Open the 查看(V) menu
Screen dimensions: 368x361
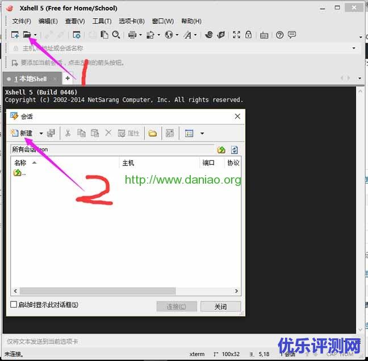(75, 21)
